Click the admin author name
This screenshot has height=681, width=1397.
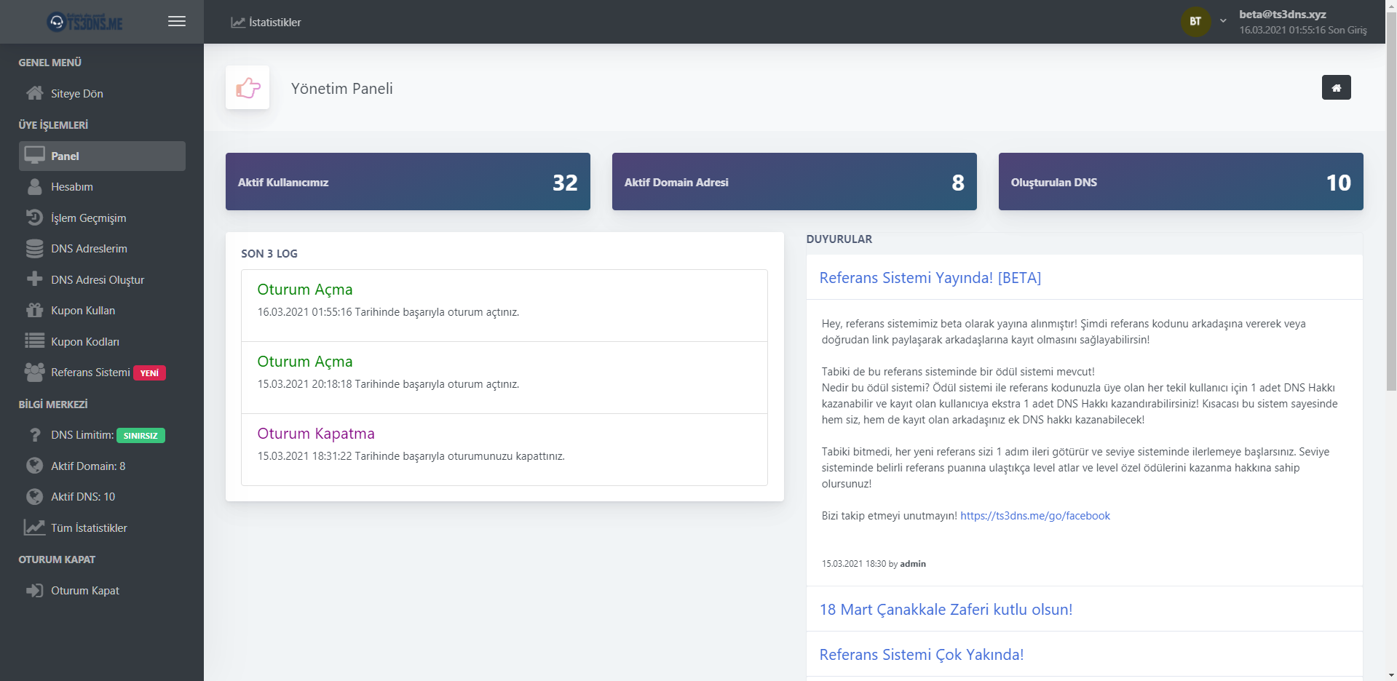pyautogui.click(x=913, y=564)
